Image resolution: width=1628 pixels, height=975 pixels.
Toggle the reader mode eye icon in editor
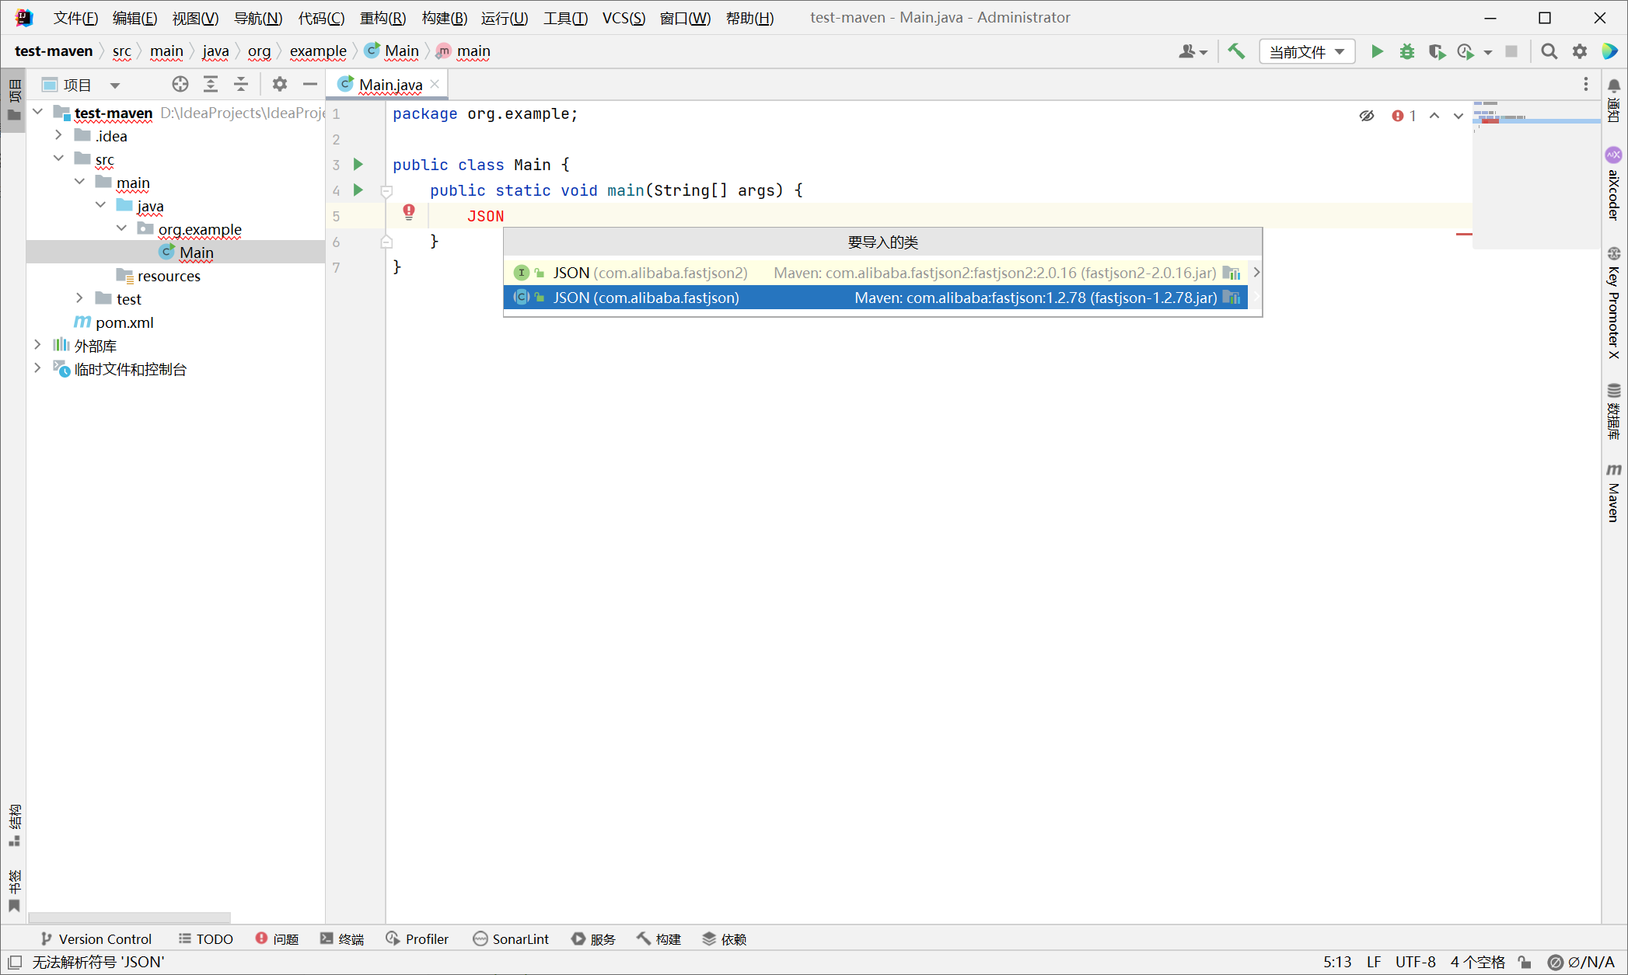pyautogui.click(x=1366, y=116)
